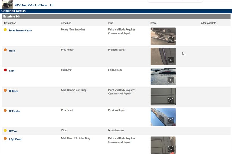Viewport: 232px width, 154px height.
Task: Collapse the Exterior (14) section header
Action: (x=116, y=17)
